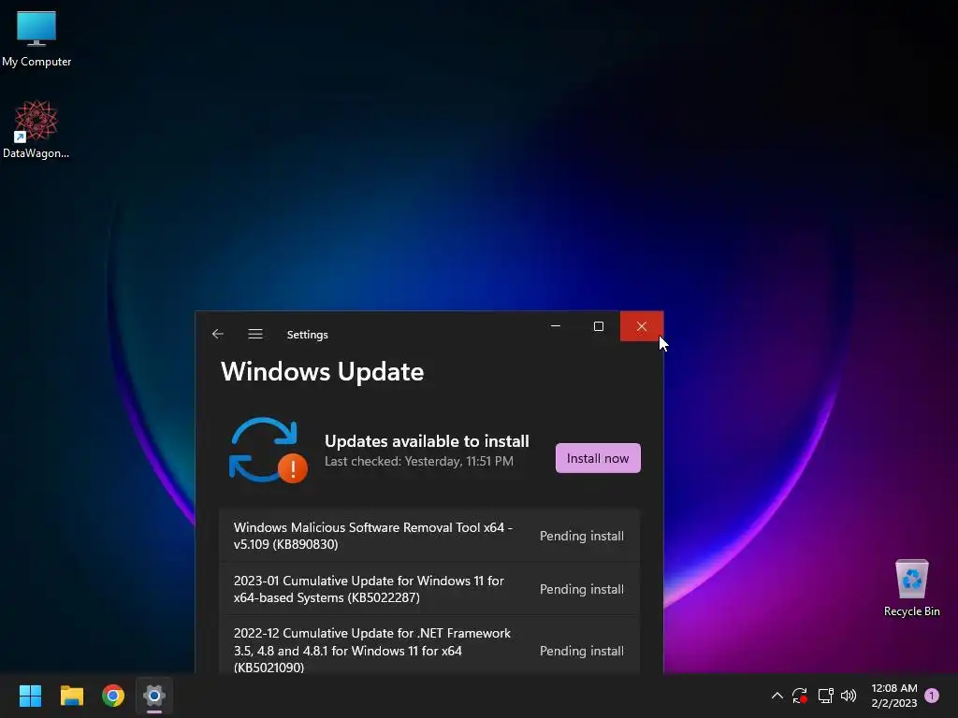Minimize the Settings window
958x718 pixels.
pos(556,326)
